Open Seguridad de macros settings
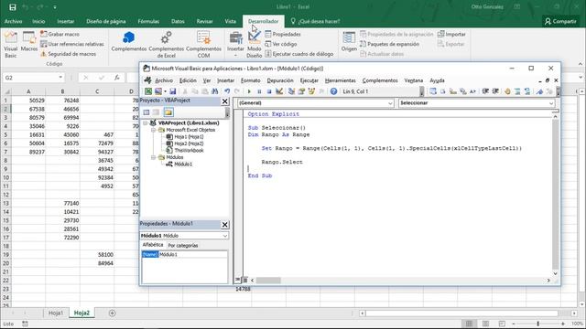 click(68, 54)
